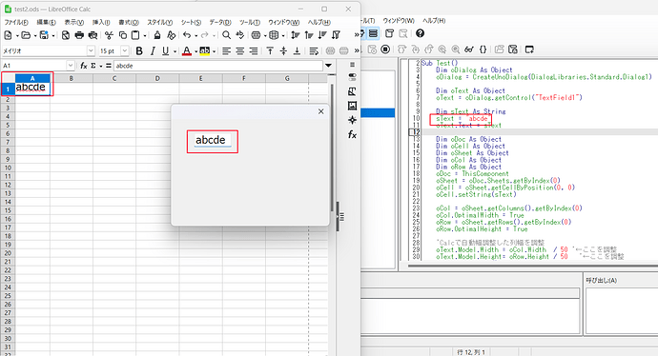
Task: Open the Paste options dropdown arrow
Action: coord(145,35)
